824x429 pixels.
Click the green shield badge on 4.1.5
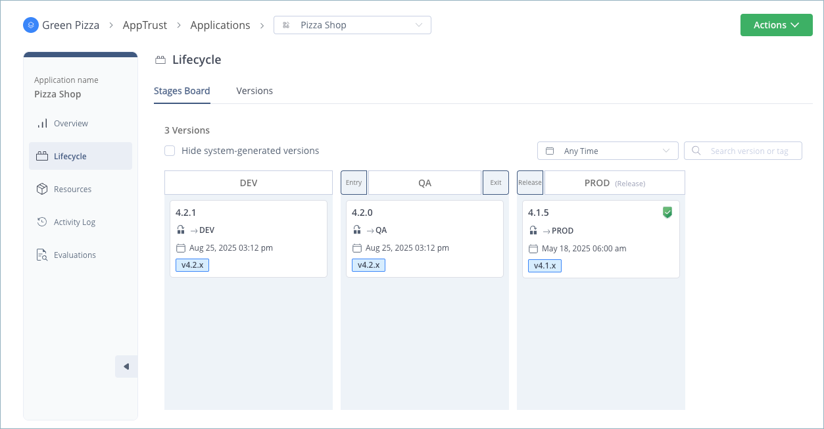click(x=667, y=213)
